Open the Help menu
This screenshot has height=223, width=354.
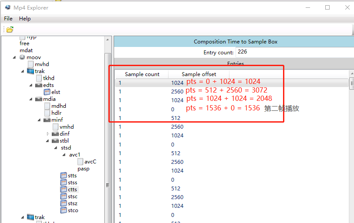coord(25,19)
